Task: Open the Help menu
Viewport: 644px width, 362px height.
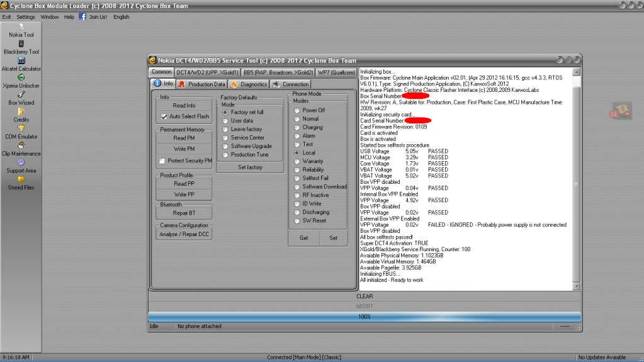Action: 69,17
